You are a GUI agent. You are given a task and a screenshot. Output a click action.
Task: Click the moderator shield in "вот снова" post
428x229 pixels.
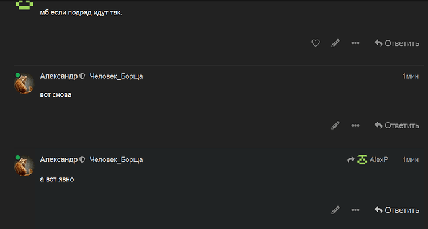tap(82, 76)
